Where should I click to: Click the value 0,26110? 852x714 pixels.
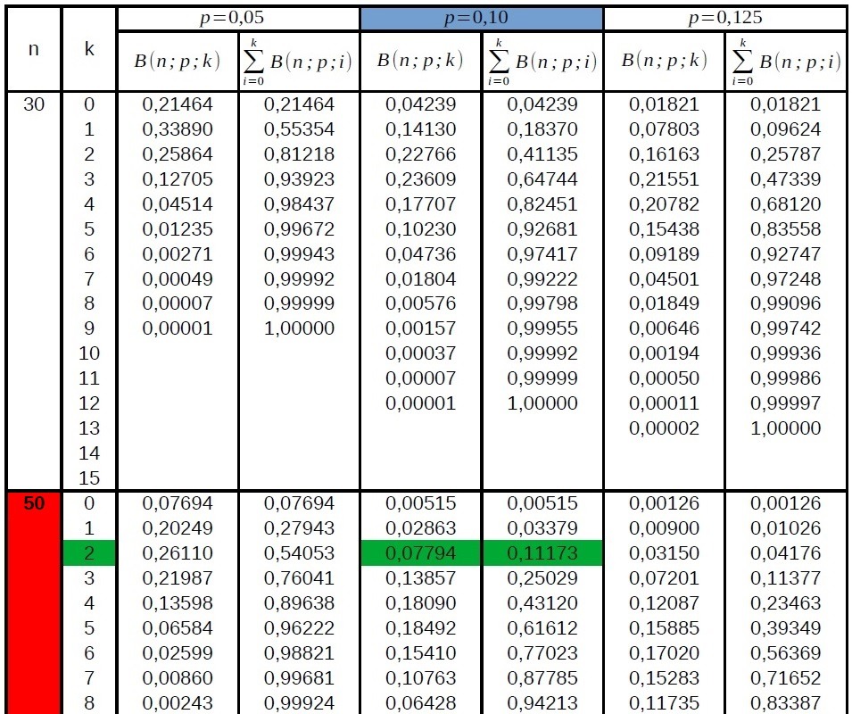(x=178, y=553)
